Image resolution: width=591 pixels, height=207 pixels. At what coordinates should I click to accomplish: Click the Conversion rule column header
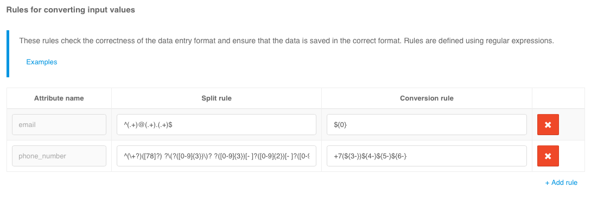tap(427, 98)
